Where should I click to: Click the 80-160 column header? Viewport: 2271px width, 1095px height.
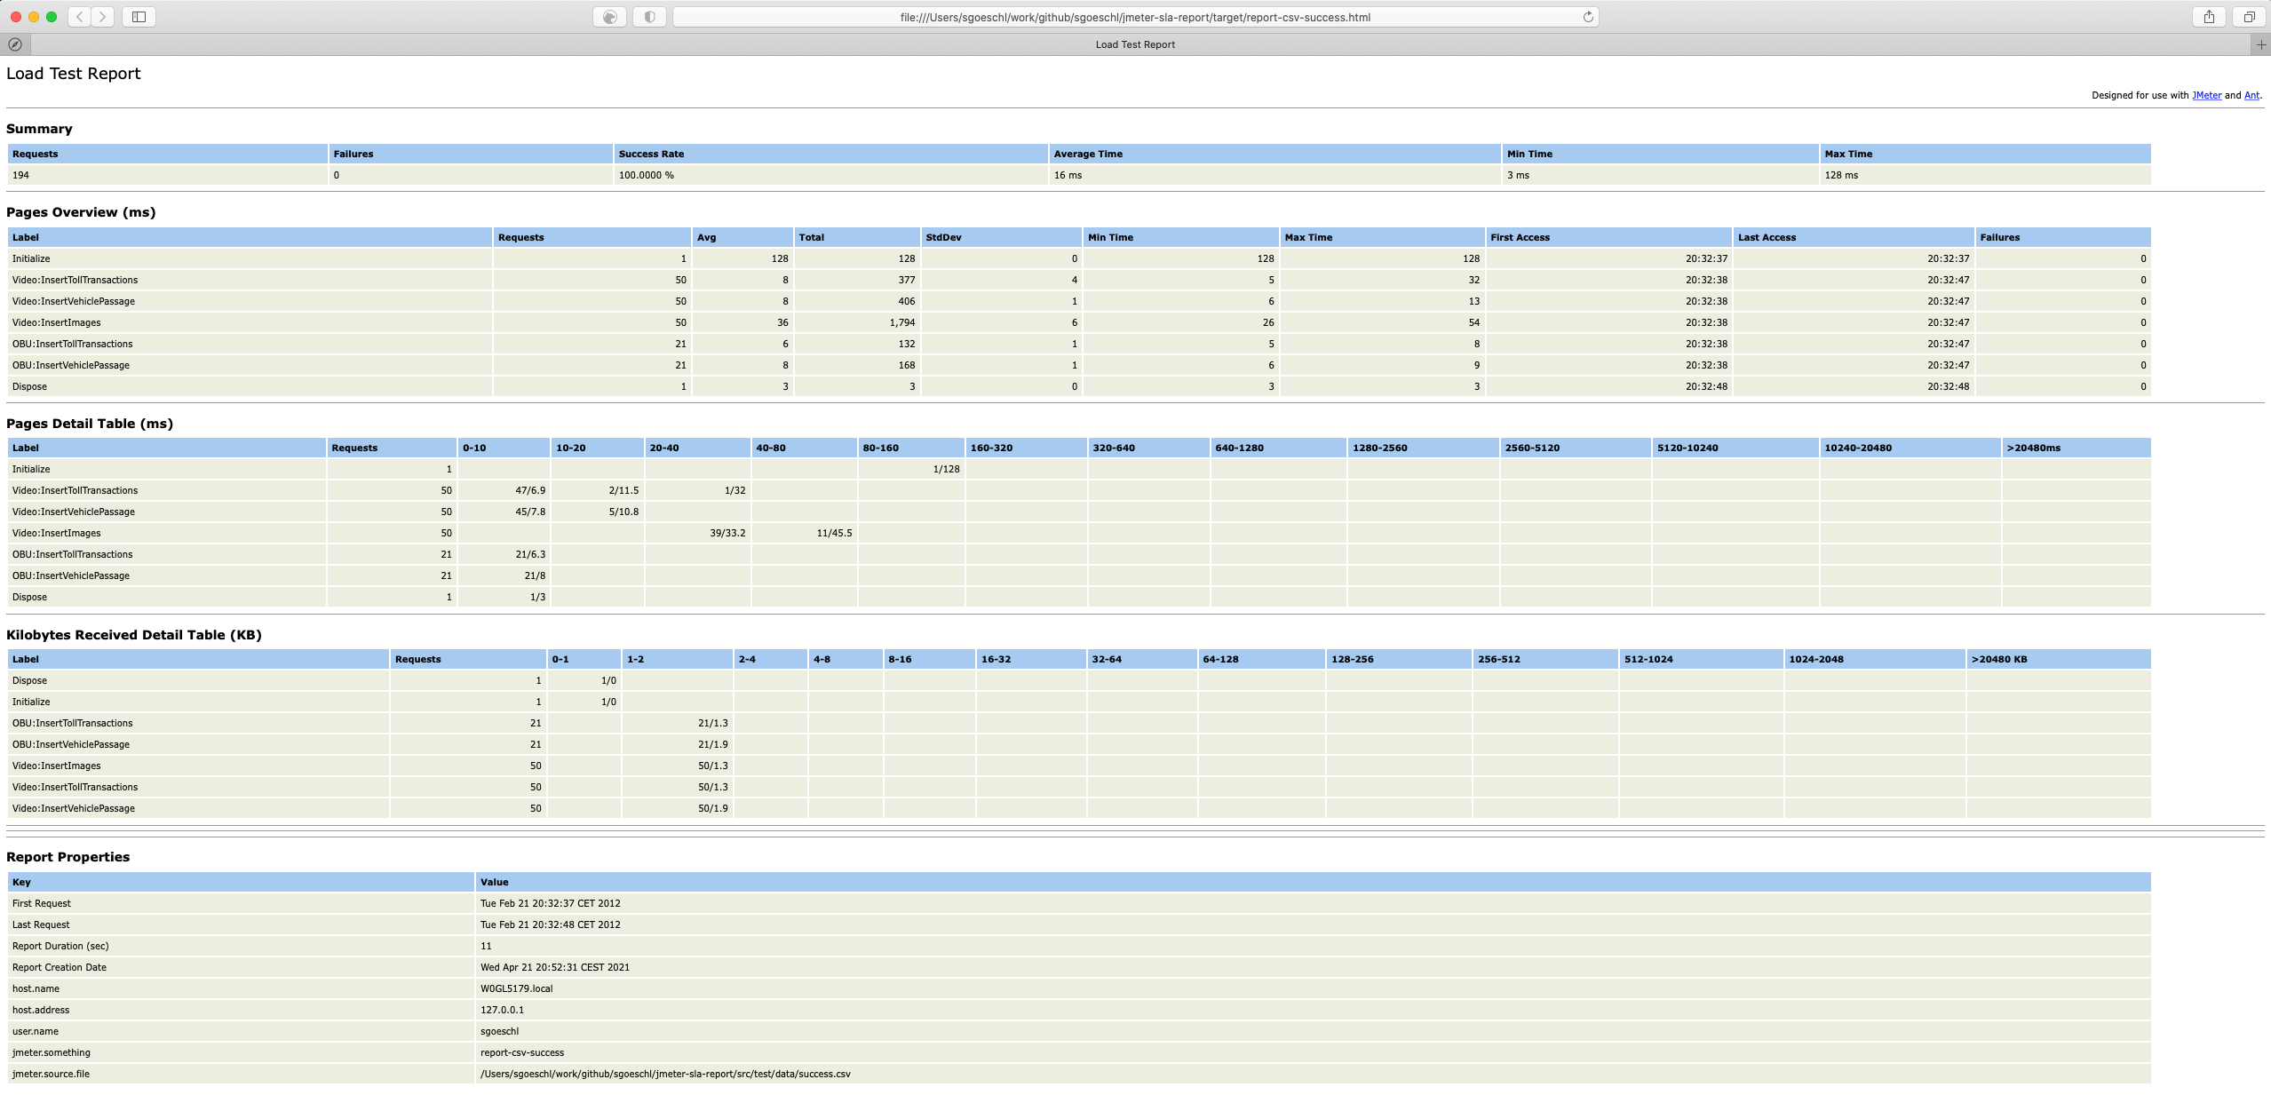click(x=880, y=448)
